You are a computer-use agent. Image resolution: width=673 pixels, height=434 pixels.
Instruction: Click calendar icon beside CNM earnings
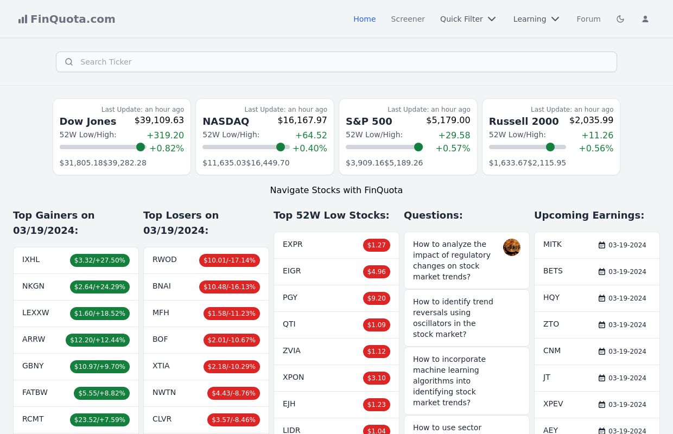coord(601,352)
